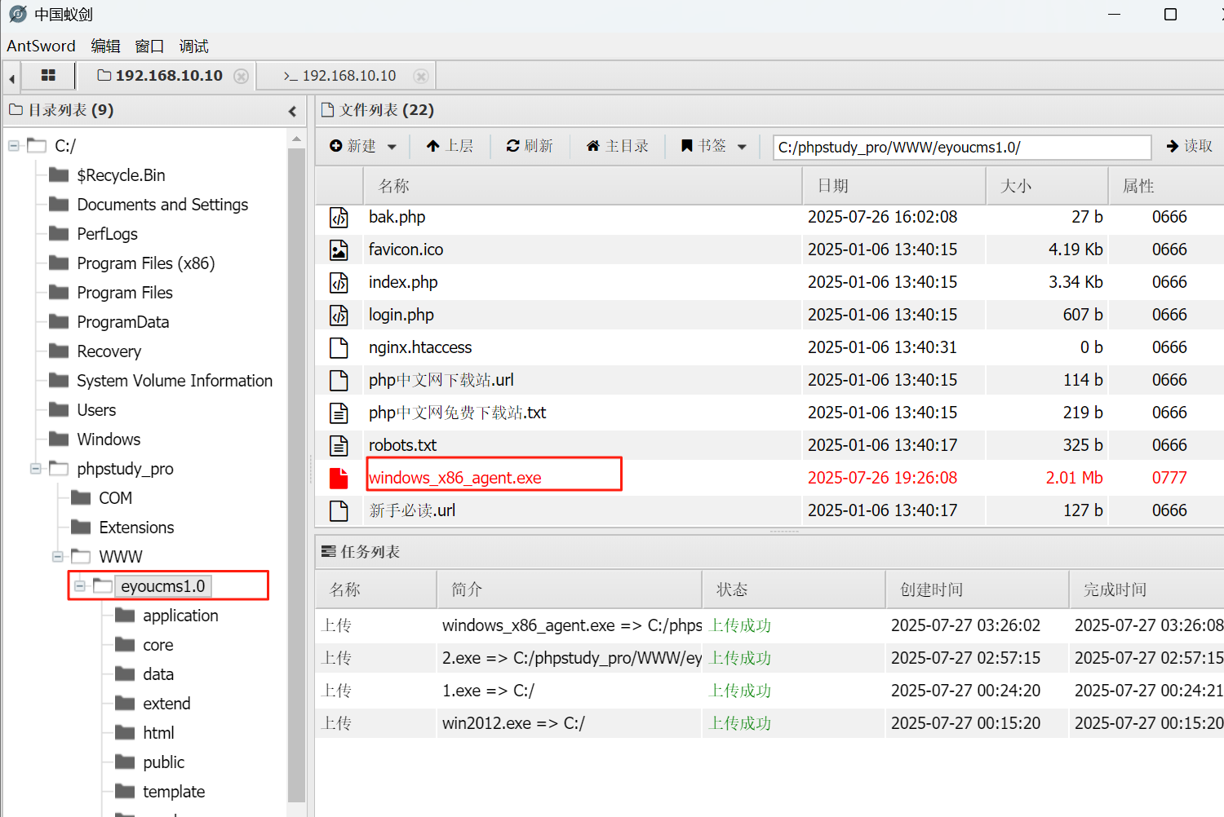
Task: Select Documents and Settings folder icon
Action: tap(59, 204)
